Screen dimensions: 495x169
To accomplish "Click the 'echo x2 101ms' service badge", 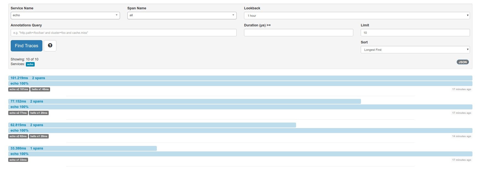I will point(19,89).
